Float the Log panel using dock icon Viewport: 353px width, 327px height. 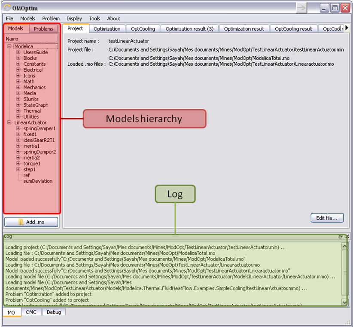(x=341, y=236)
